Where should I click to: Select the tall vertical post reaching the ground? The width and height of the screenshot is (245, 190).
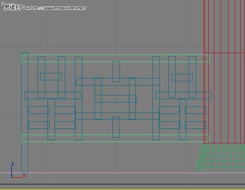pyautogui.click(x=24, y=113)
